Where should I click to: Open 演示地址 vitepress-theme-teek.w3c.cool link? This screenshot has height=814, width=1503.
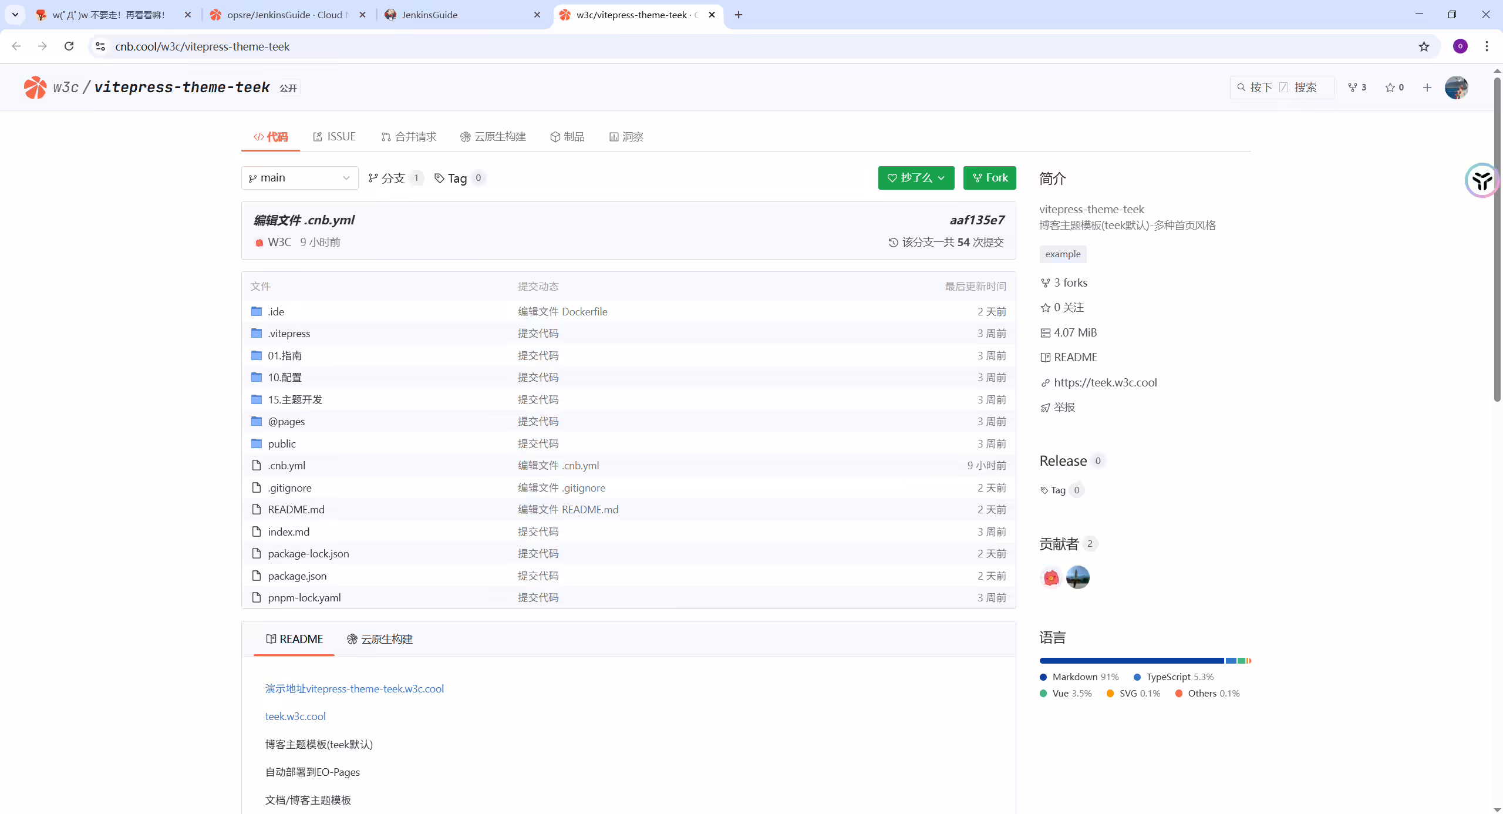point(354,688)
